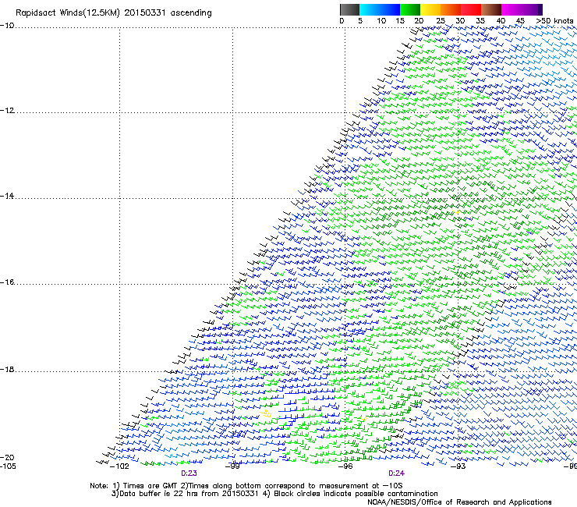
Task: Click the -20 latitude axis label
Action: pos(7,458)
